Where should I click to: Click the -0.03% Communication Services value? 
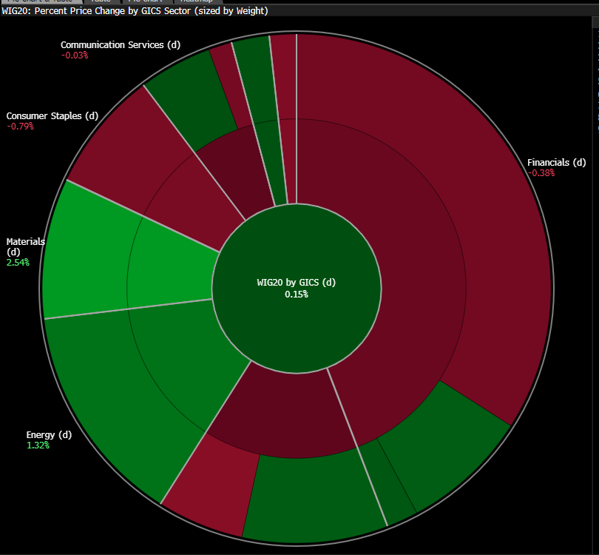point(75,55)
